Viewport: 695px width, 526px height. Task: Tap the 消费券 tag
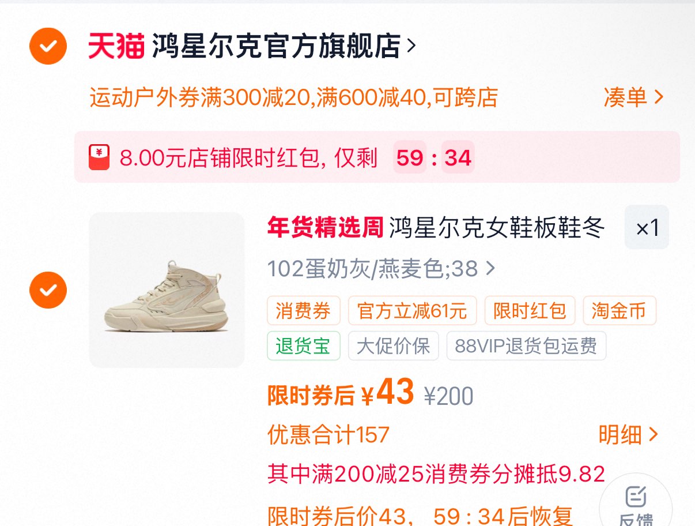(303, 311)
